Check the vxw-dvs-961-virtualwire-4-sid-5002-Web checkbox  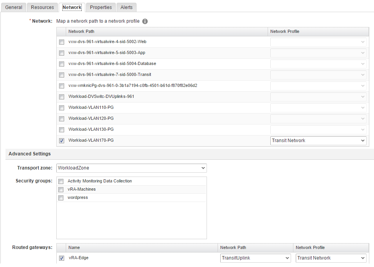(x=61, y=42)
